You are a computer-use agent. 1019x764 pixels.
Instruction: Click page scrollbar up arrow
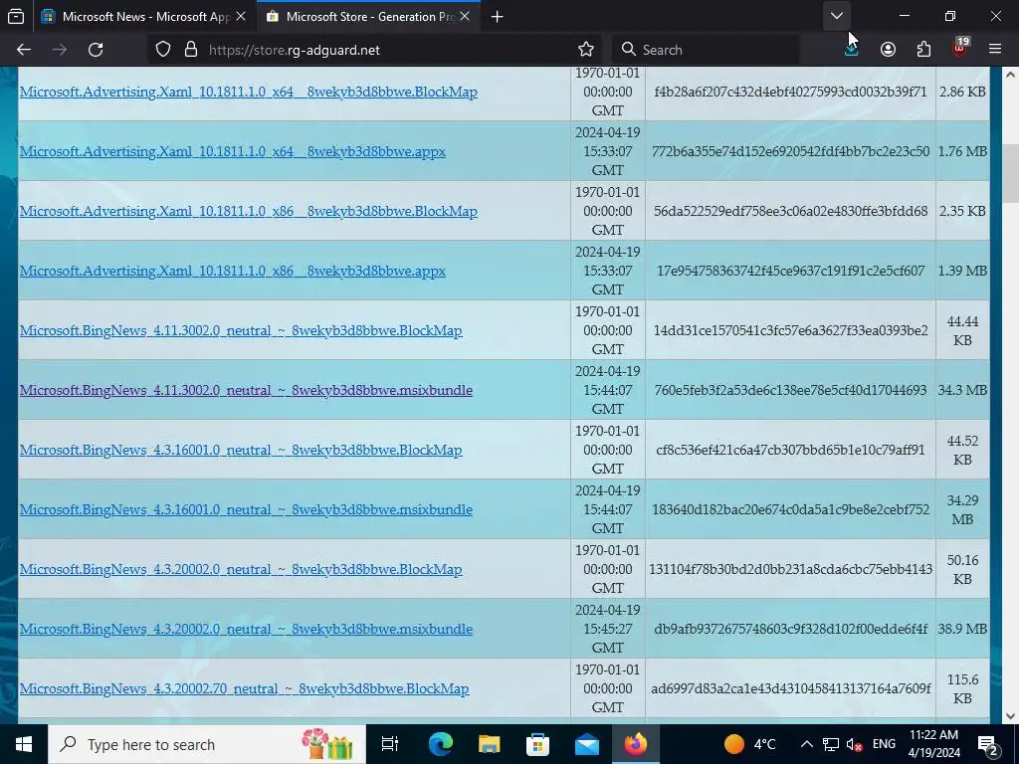coord(1010,75)
